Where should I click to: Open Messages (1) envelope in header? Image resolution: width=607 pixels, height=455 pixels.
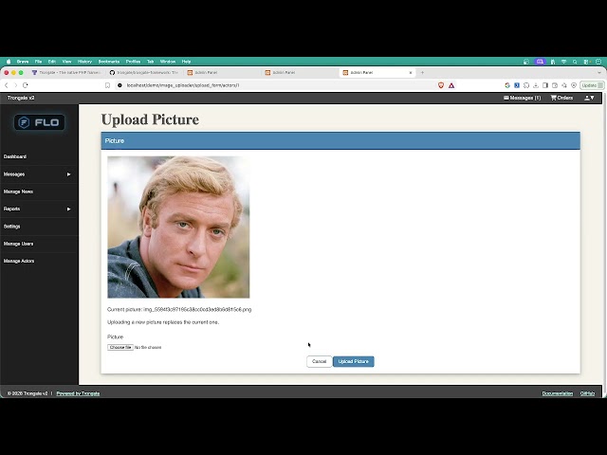(x=523, y=98)
